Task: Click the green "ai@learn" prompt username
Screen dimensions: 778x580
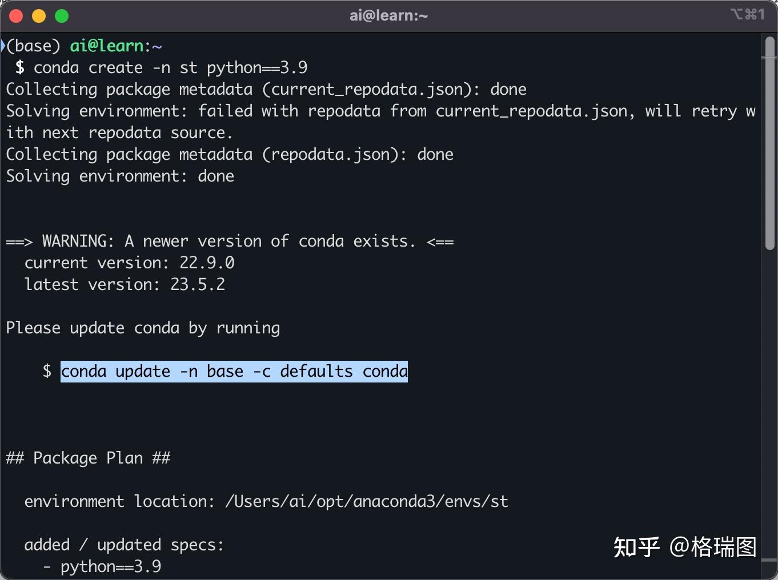Action: [106, 46]
